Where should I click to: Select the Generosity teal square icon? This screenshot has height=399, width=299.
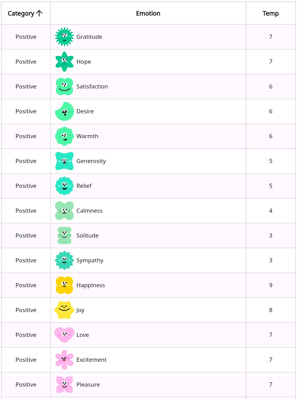tap(64, 161)
